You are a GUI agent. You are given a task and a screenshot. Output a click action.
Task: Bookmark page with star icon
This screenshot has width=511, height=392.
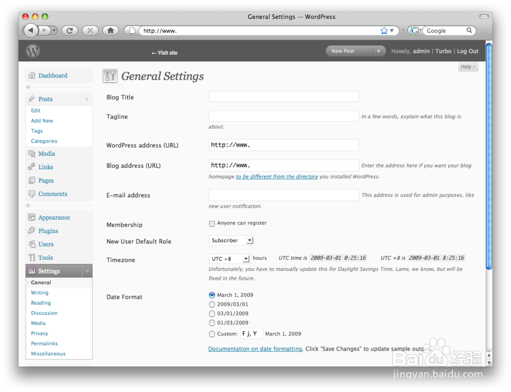tap(384, 31)
